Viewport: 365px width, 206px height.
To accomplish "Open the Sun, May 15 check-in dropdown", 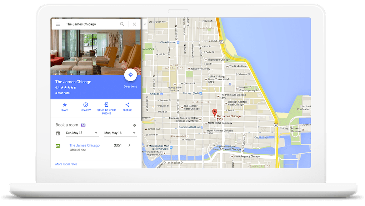I will pyautogui.click(x=82, y=133).
